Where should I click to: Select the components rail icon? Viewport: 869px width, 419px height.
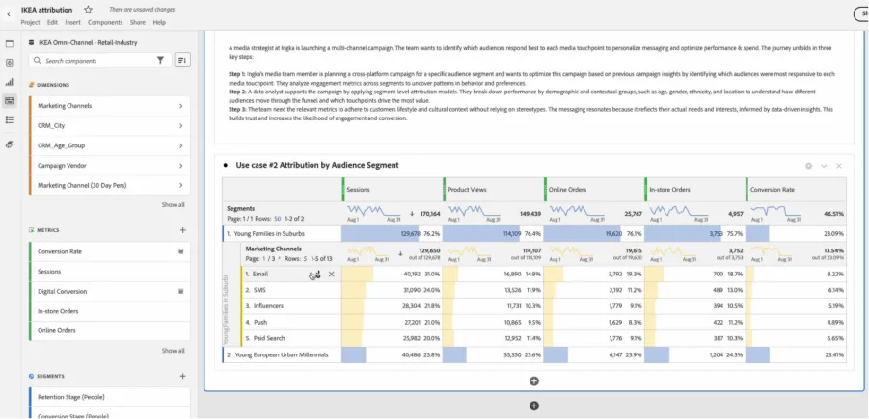coord(9,101)
